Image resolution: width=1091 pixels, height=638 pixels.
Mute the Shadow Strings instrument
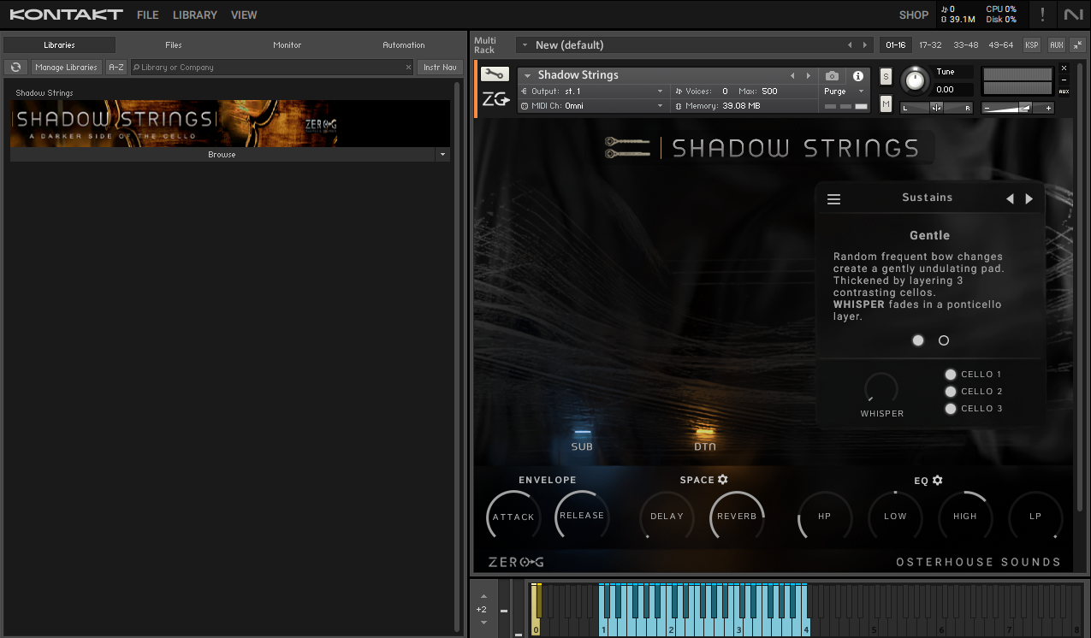(886, 103)
